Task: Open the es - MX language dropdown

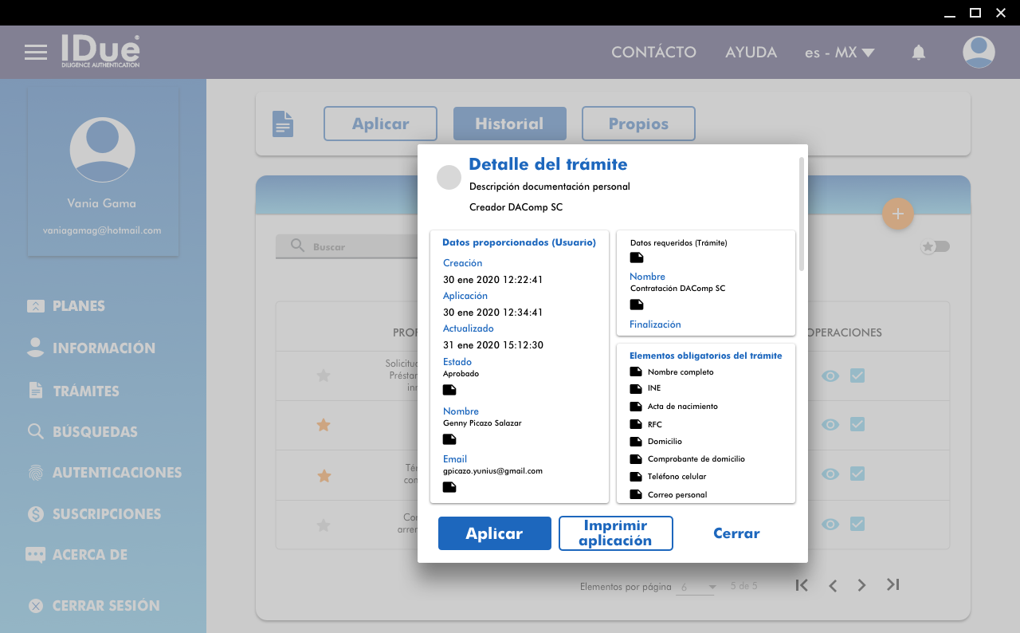Action: click(x=839, y=53)
